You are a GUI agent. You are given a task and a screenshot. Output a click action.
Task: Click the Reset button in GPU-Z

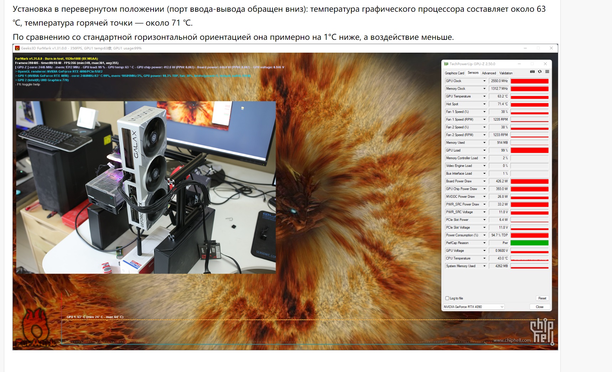[x=542, y=298]
